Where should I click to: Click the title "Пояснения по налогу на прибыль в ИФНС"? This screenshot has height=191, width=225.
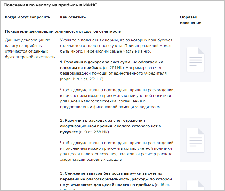point(50,6)
